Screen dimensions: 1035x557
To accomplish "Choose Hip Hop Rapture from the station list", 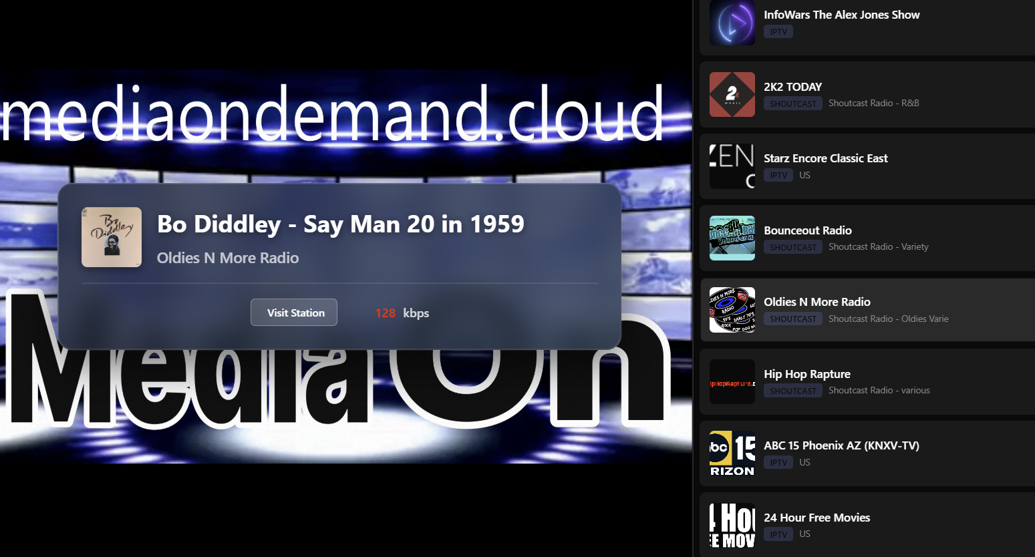I will (x=806, y=374).
